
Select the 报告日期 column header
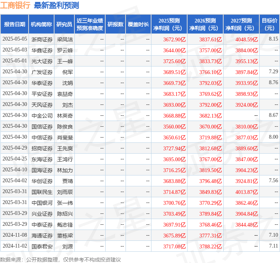pos(14,24)
